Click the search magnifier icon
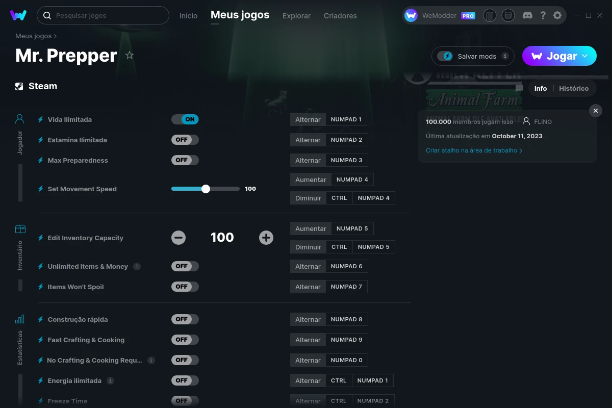The width and height of the screenshot is (612, 408). [47, 15]
